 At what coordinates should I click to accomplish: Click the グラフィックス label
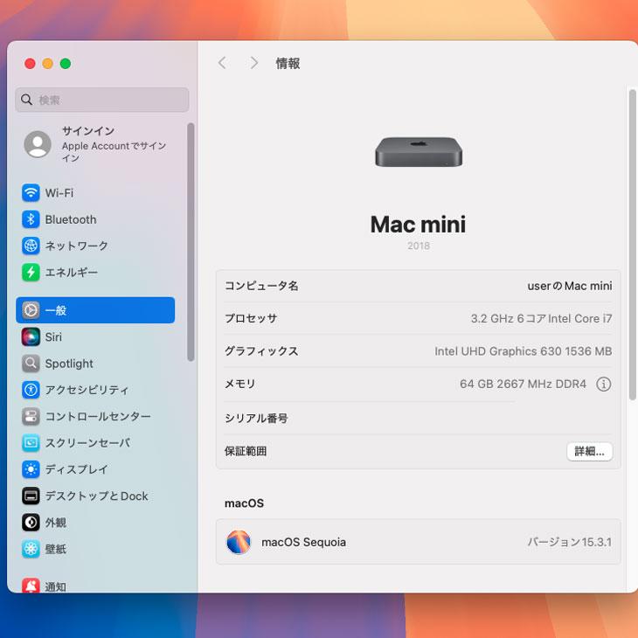point(261,351)
